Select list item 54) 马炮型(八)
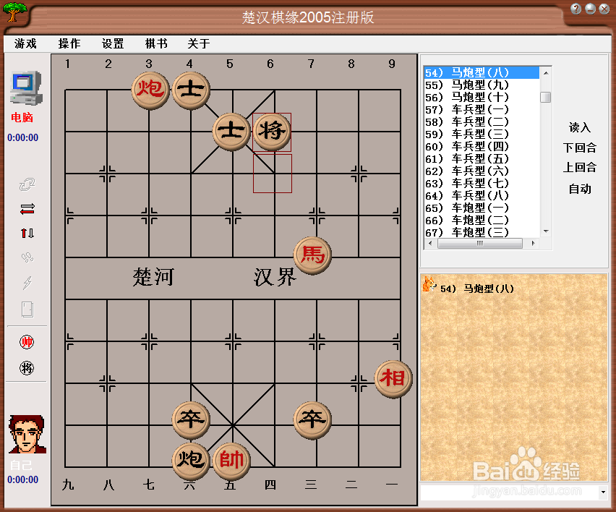 click(482, 73)
